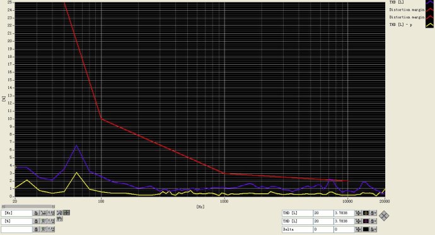Image resolution: width=435 pixels, height=235 pixels.
Task: Click the X-axis autoscale button in the Hz row
Action: tap(43, 213)
